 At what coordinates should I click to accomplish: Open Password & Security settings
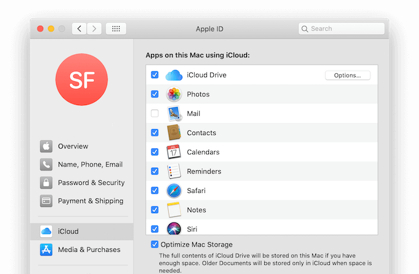point(82,182)
